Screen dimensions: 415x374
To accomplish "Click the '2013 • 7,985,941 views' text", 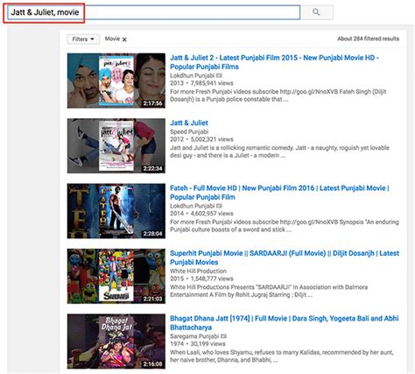I will [x=201, y=83].
